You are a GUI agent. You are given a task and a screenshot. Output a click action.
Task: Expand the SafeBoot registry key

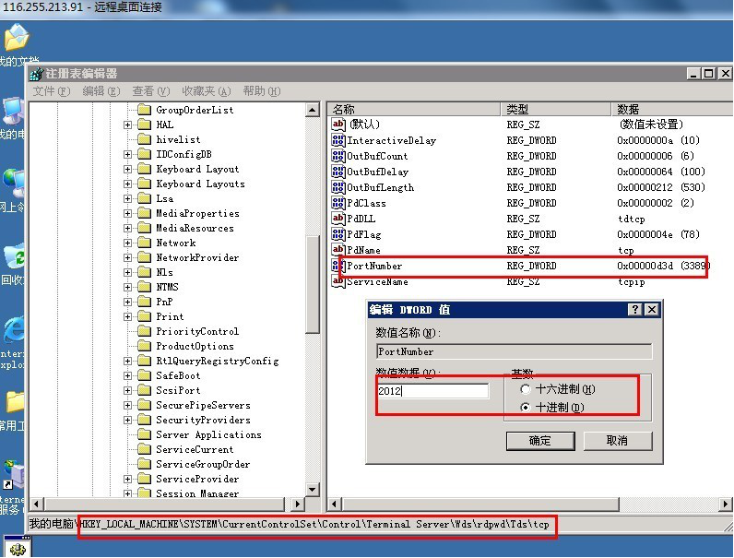pos(127,375)
